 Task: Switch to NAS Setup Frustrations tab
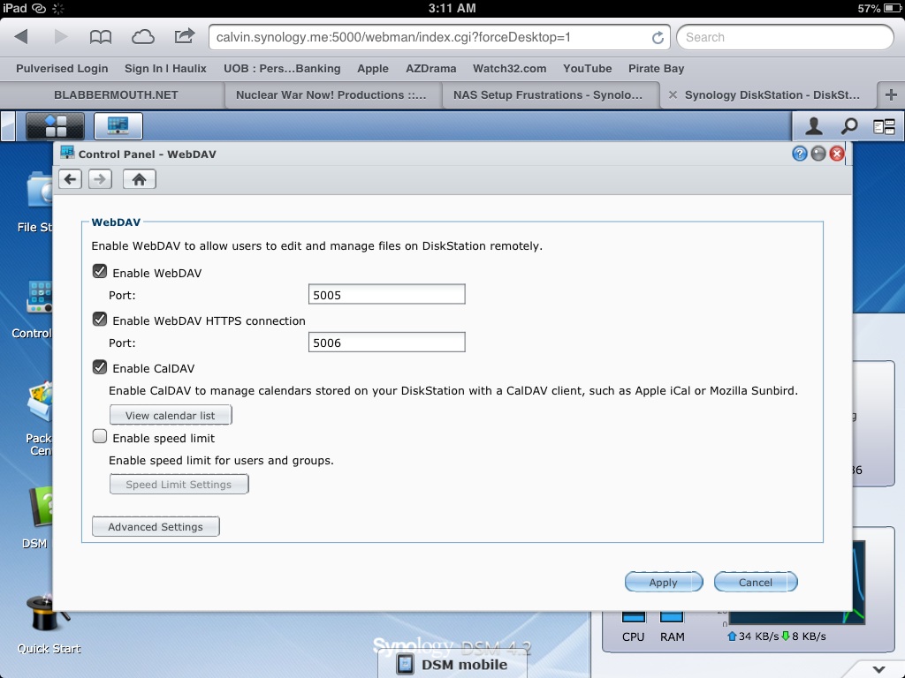(x=548, y=94)
